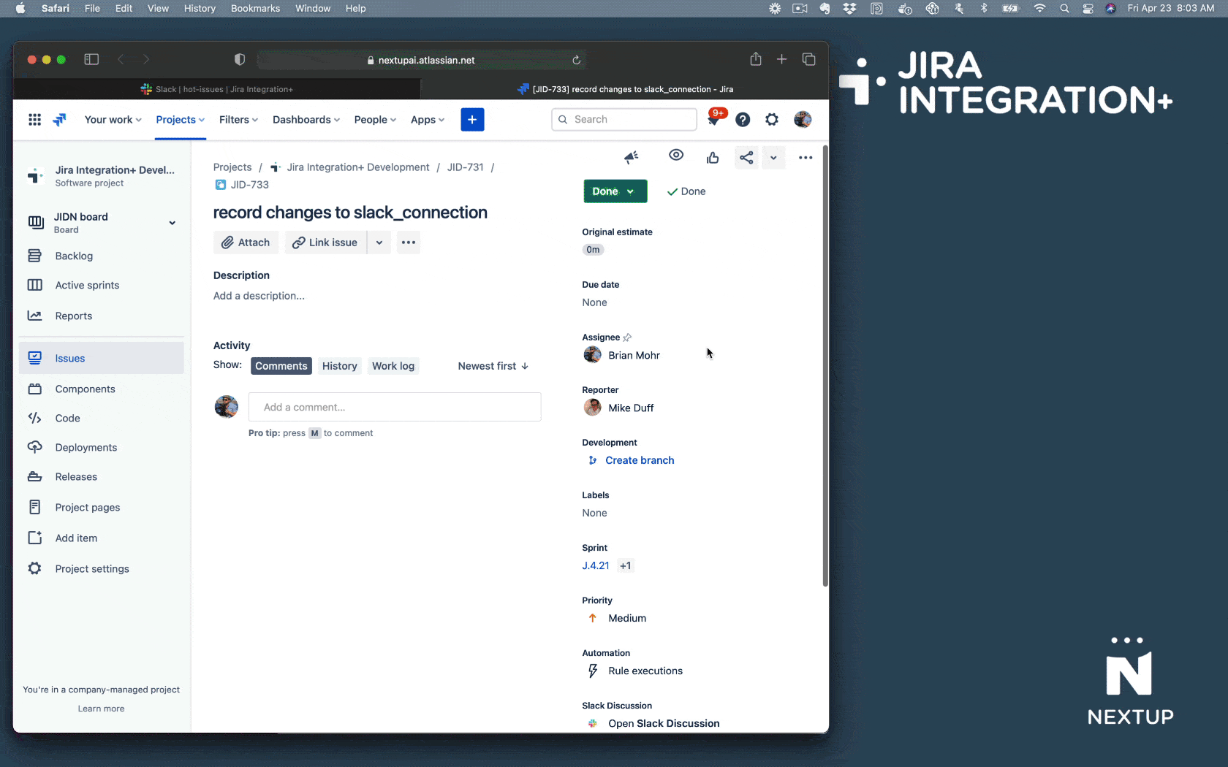The width and height of the screenshot is (1228, 767).
Task: Open Project pages in the sidebar
Action: click(x=102, y=507)
